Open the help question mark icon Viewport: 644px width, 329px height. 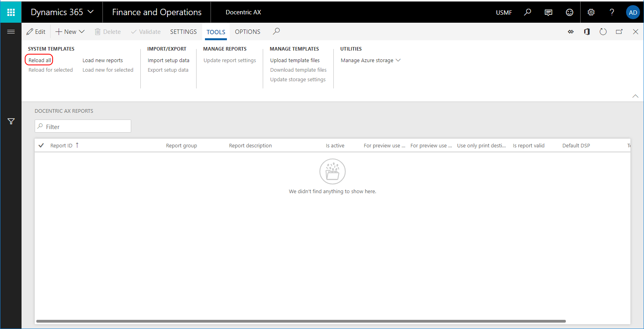pyautogui.click(x=612, y=12)
